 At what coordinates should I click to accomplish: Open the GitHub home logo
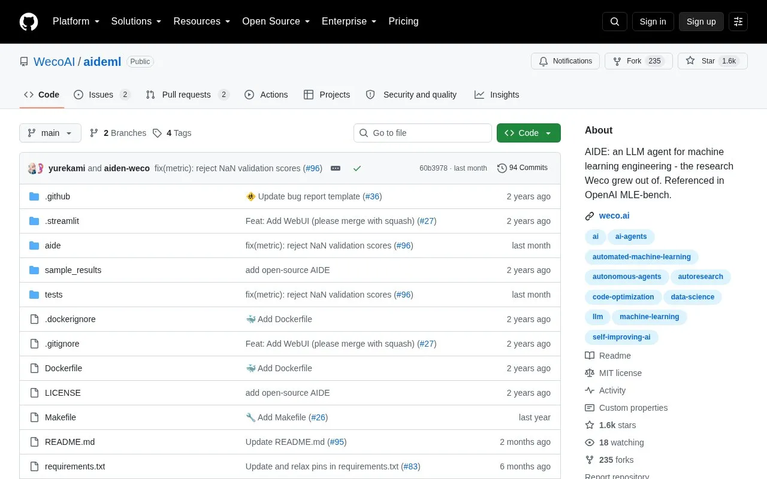click(29, 22)
